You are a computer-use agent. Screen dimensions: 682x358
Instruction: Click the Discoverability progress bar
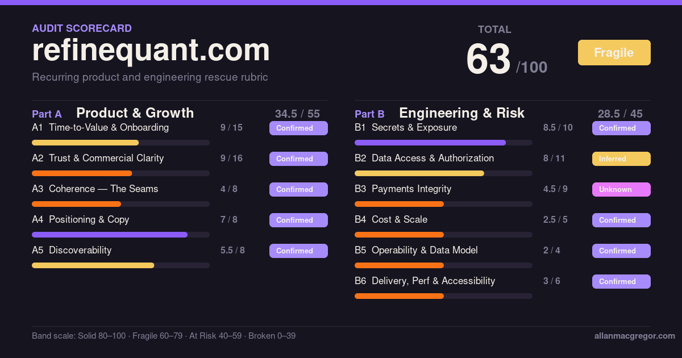tap(120, 265)
